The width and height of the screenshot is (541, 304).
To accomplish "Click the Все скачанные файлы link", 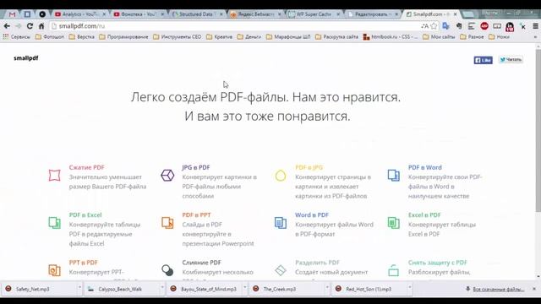I will click(498, 289).
